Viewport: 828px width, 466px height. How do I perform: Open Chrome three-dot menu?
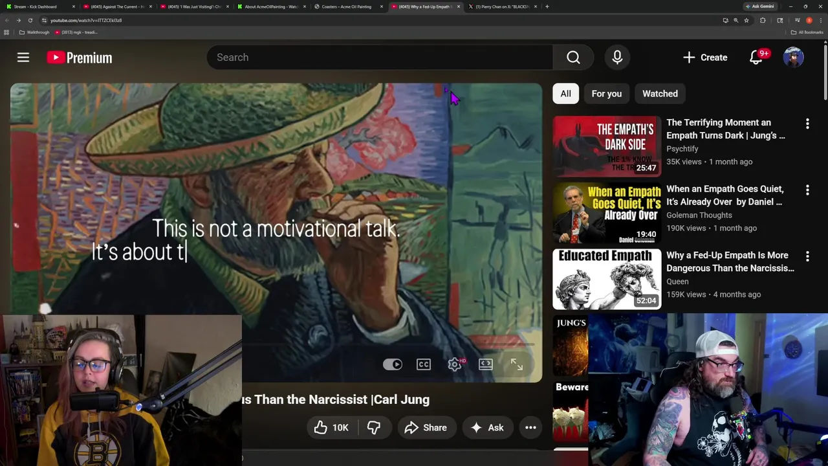[x=820, y=20]
